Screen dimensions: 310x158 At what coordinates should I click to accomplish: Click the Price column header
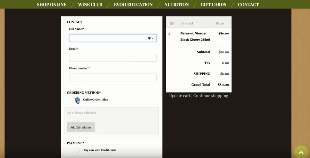tap(220, 23)
